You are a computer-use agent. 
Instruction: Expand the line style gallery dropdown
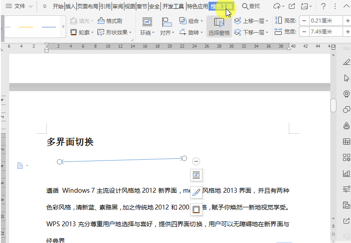[x=63, y=26]
